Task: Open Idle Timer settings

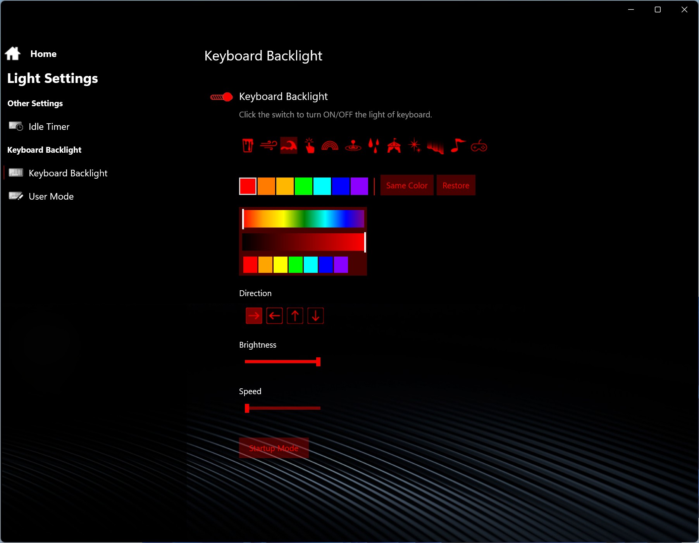Action: (x=39, y=127)
